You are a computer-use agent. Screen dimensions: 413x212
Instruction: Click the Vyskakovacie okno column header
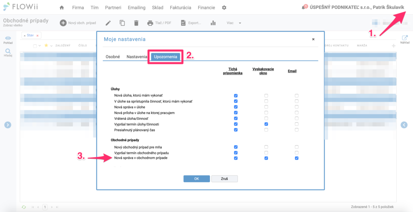[263, 71]
